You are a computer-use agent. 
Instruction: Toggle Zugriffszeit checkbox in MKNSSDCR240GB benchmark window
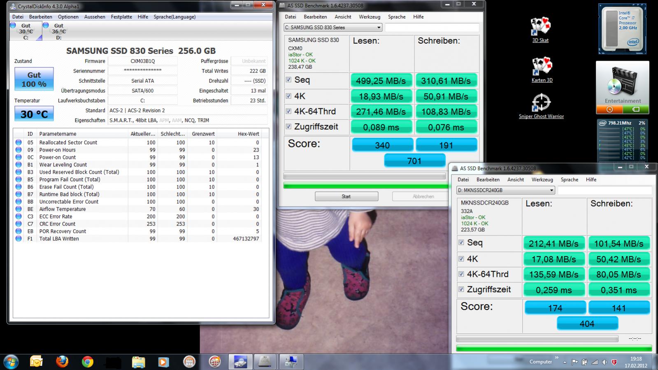[461, 289]
